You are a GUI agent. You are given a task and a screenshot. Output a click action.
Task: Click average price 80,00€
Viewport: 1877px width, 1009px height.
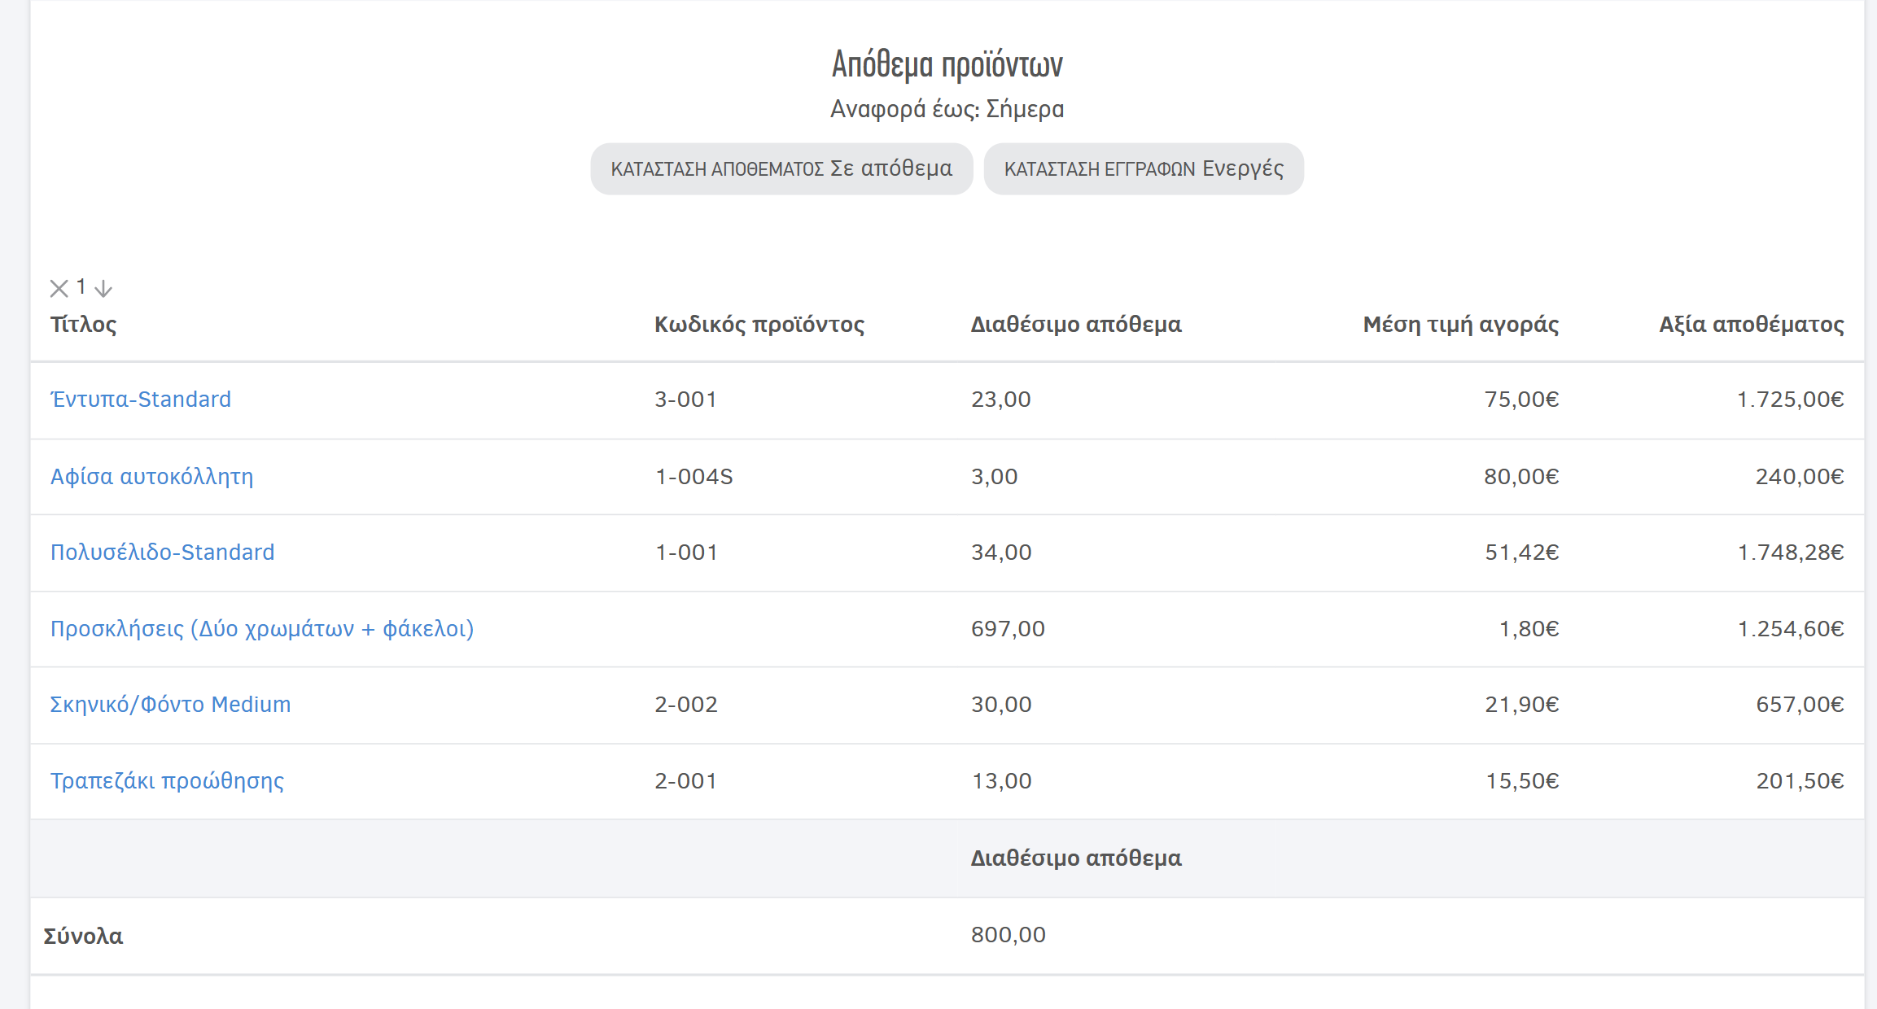[x=1522, y=477]
